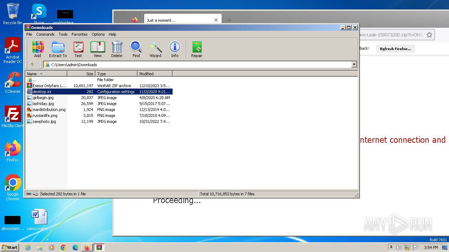Go up one folder level arrow
The height and width of the screenshot is (252, 449).
pyautogui.click(x=32, y=64)
